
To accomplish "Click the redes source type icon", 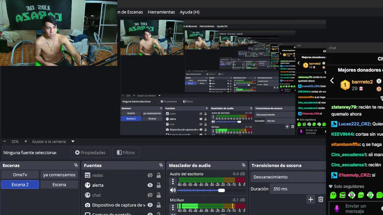I will coord(87,175).
